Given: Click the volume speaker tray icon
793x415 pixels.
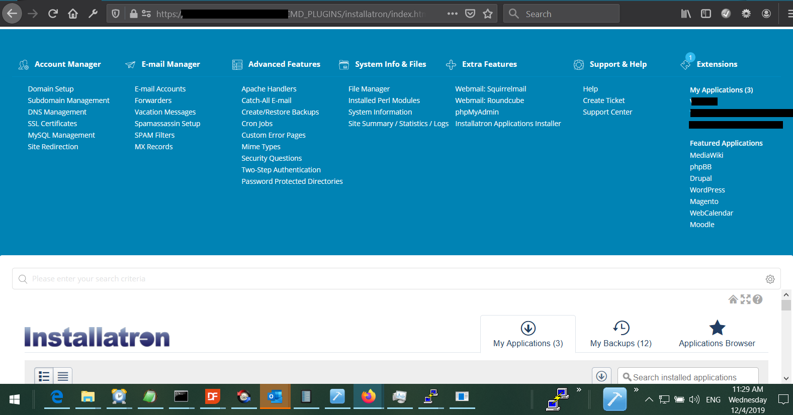Looking at the screenshot, I should 694,399.
